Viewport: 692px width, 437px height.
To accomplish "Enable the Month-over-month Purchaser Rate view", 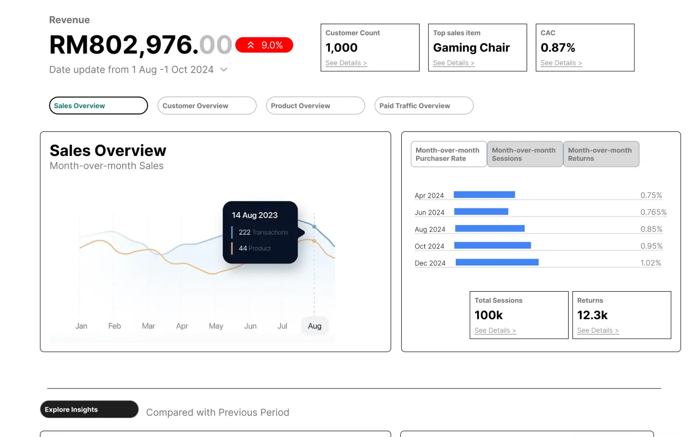I will point(448,154).
